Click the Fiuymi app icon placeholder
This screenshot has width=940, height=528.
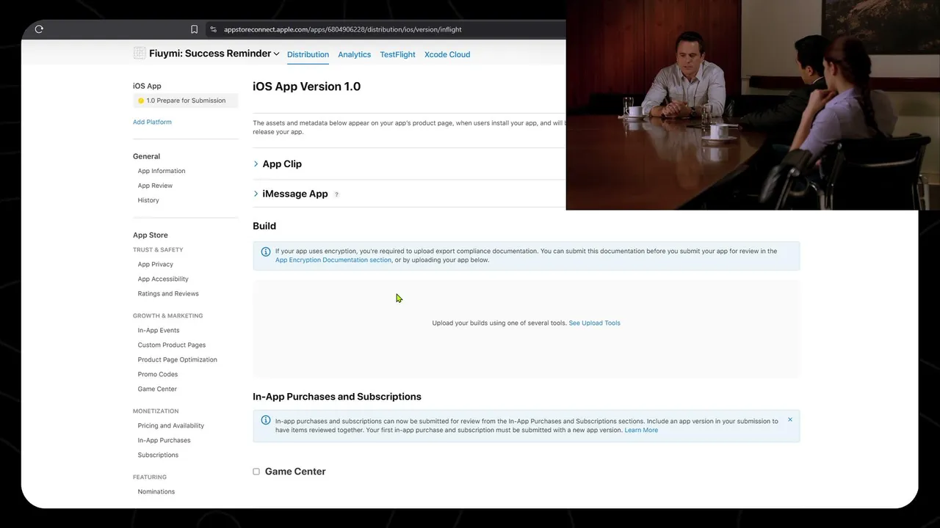[x=139, y=53]
